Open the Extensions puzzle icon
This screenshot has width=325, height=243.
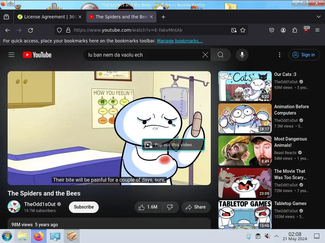click(295, 30)
